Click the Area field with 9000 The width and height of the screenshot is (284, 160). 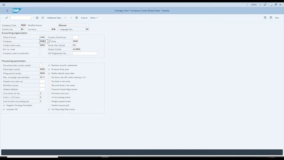pos(75,41)
